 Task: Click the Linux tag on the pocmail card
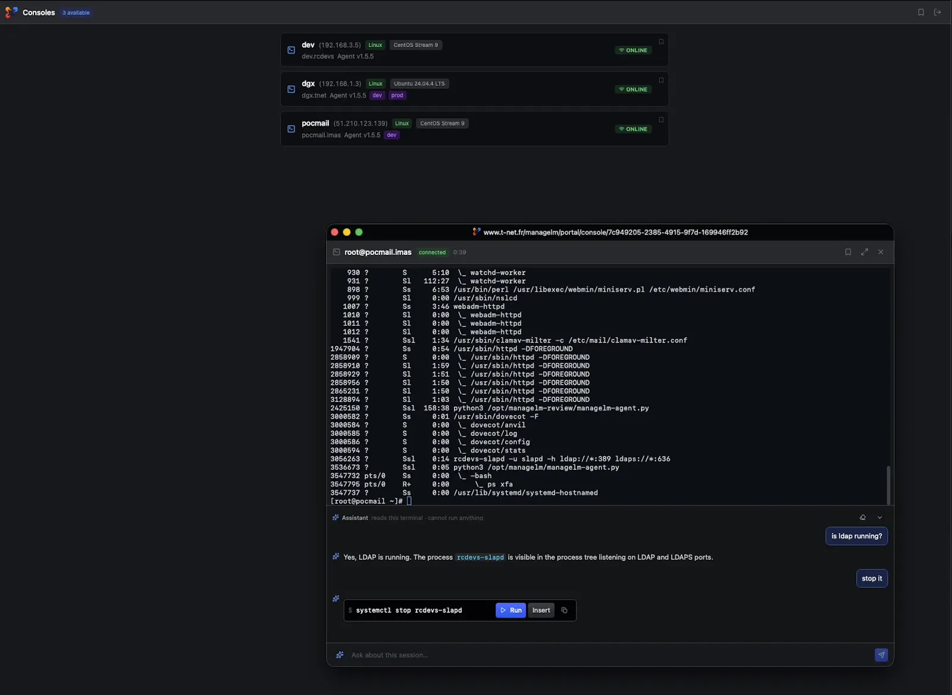tap(402, 123)
